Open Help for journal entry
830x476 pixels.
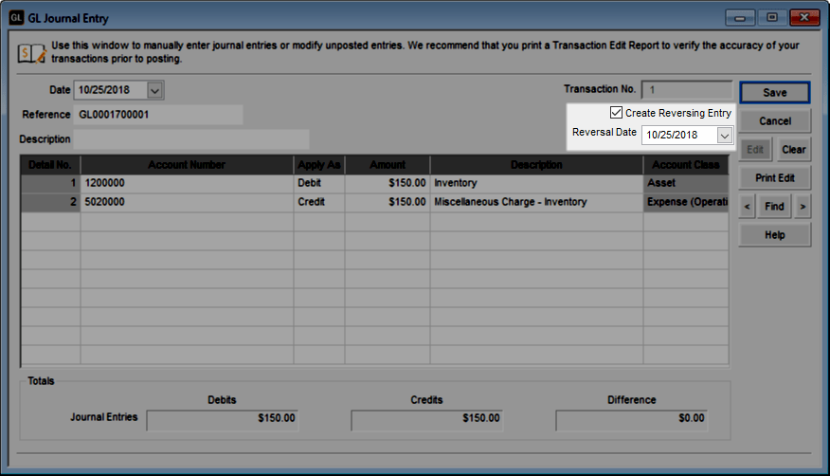pos(774,235)
